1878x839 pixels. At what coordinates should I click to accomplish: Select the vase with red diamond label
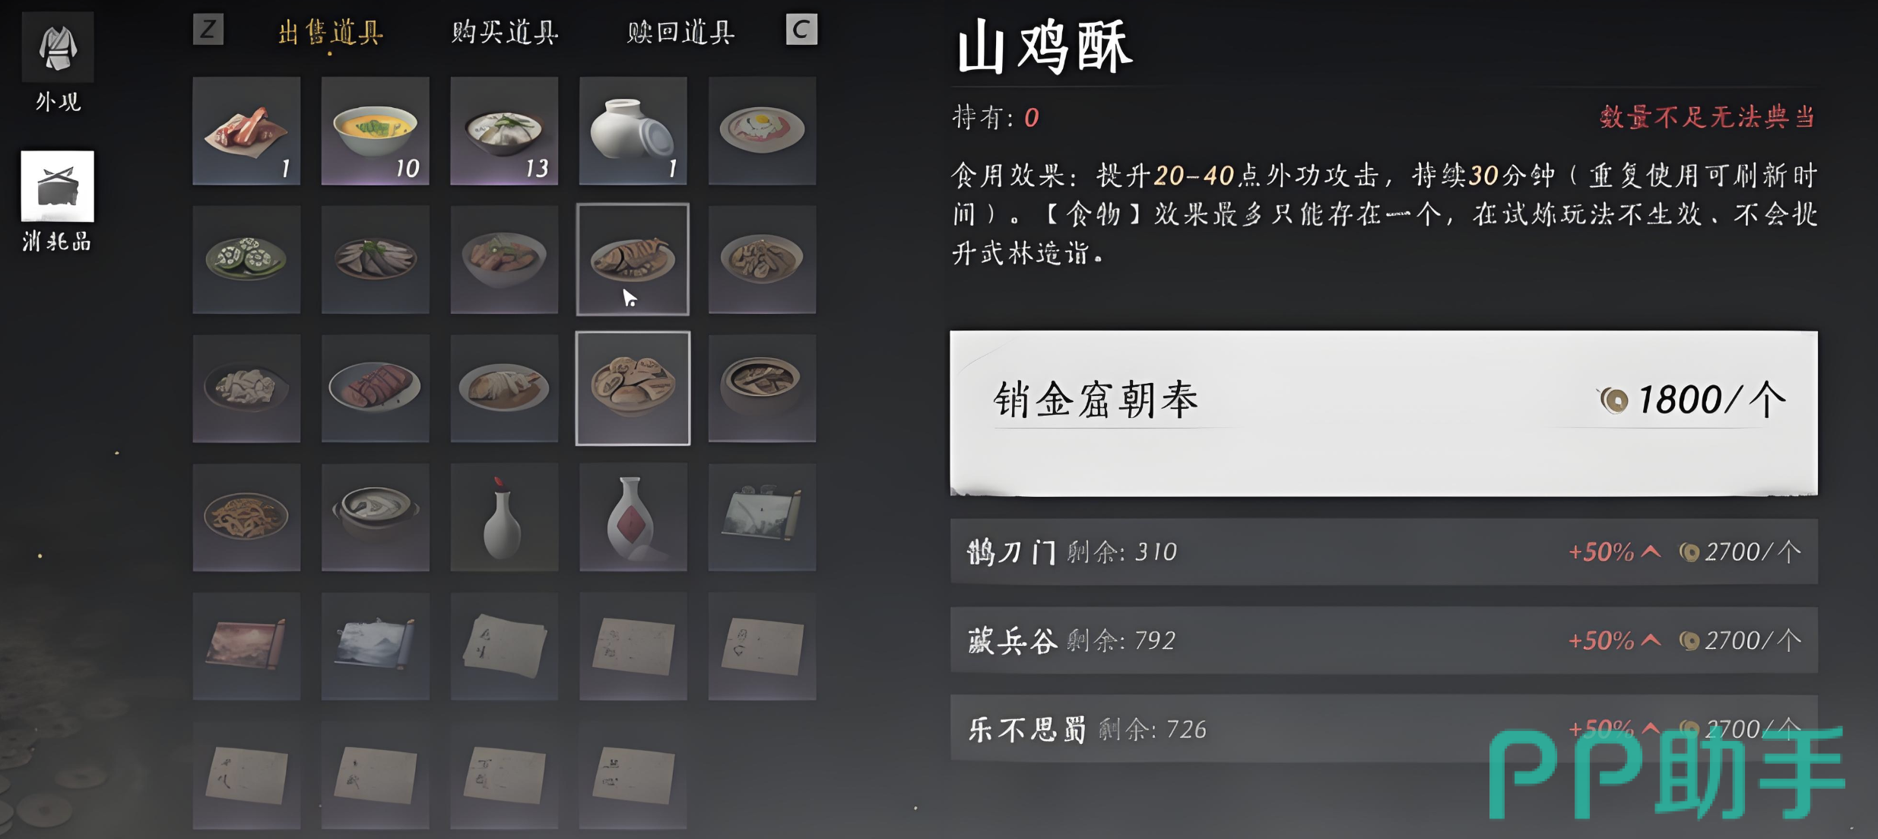click(633, 518)
